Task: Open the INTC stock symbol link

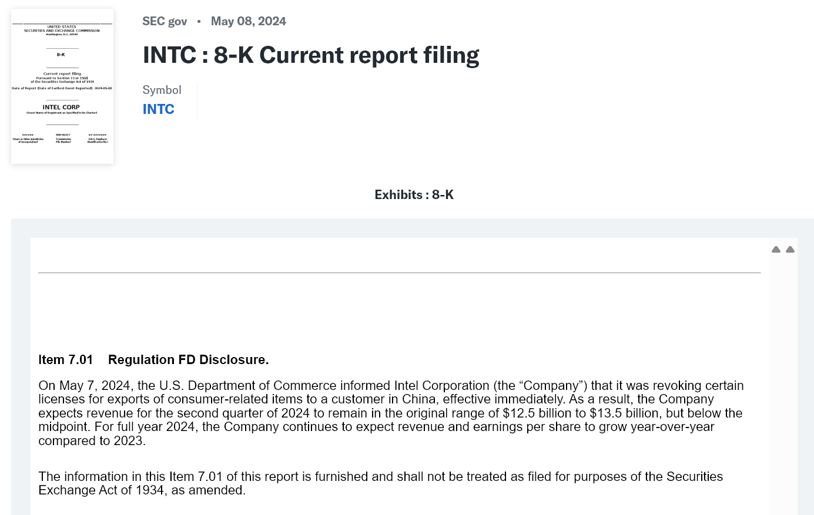Action: (x=159, y=109)
